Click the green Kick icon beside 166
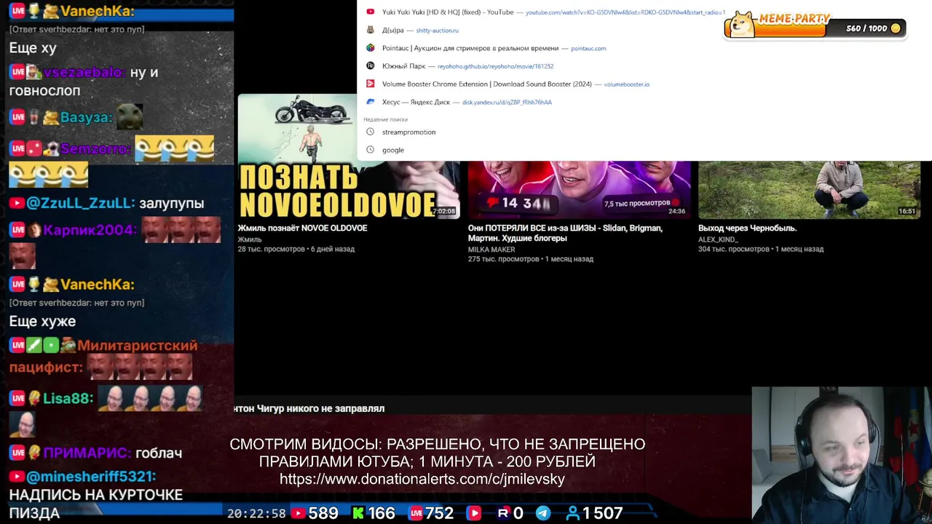This screenshot has width=932, height=524. click(x=358, y=513)
